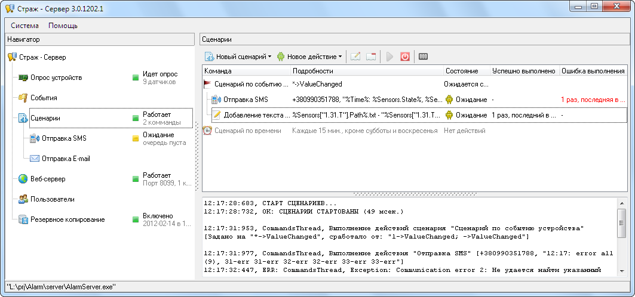Open the Новый сценарий dropdown
The width and height of the screenshot is (635, 297).
238,57
